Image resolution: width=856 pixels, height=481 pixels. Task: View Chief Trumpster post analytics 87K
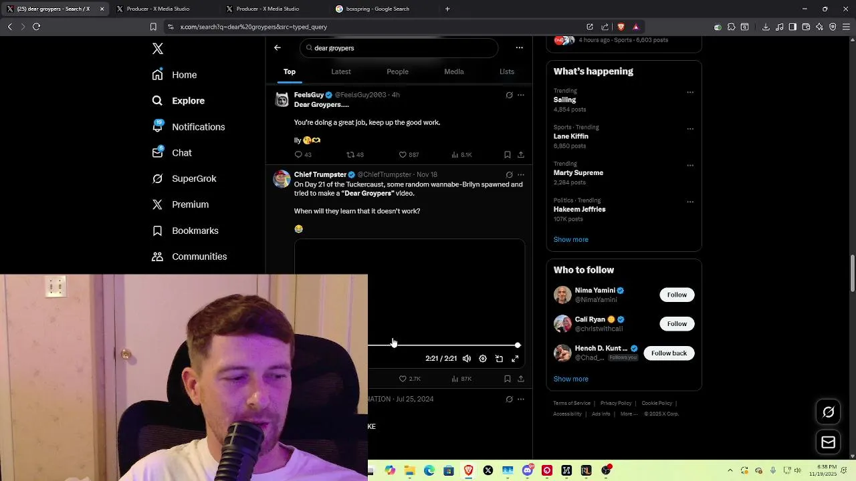pyautogui.click(x=461, y=379)
